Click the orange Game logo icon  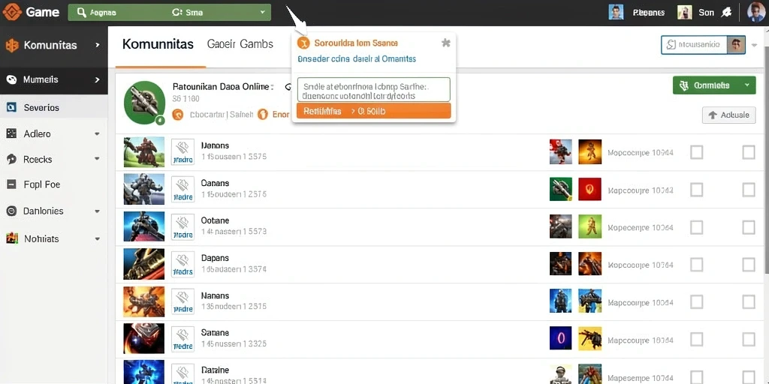point(12,12)
